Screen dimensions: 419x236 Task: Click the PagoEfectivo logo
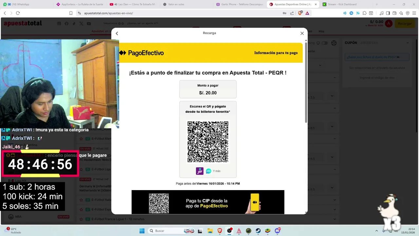point(141,53)
